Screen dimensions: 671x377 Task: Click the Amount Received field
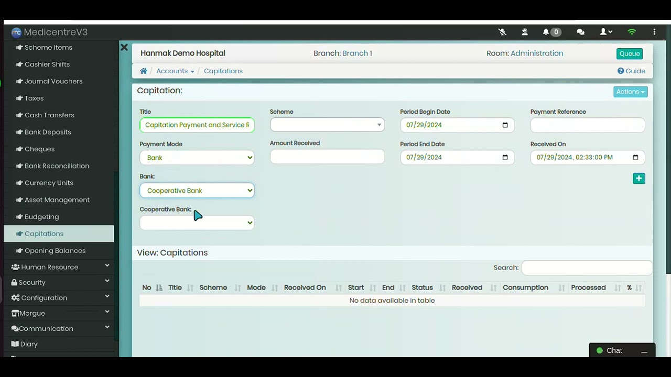tap(327, 157)
